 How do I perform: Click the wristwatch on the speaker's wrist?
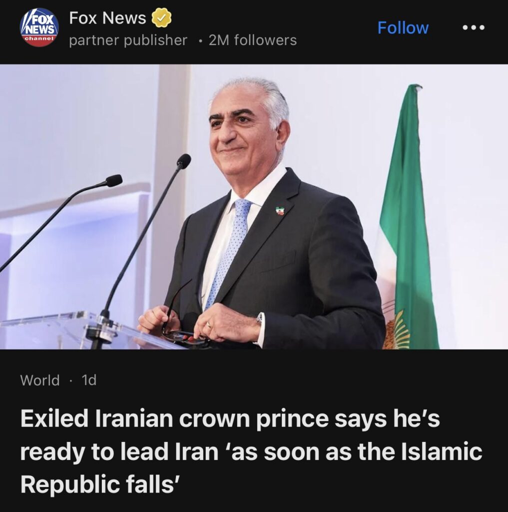click(x=260, y=318)
